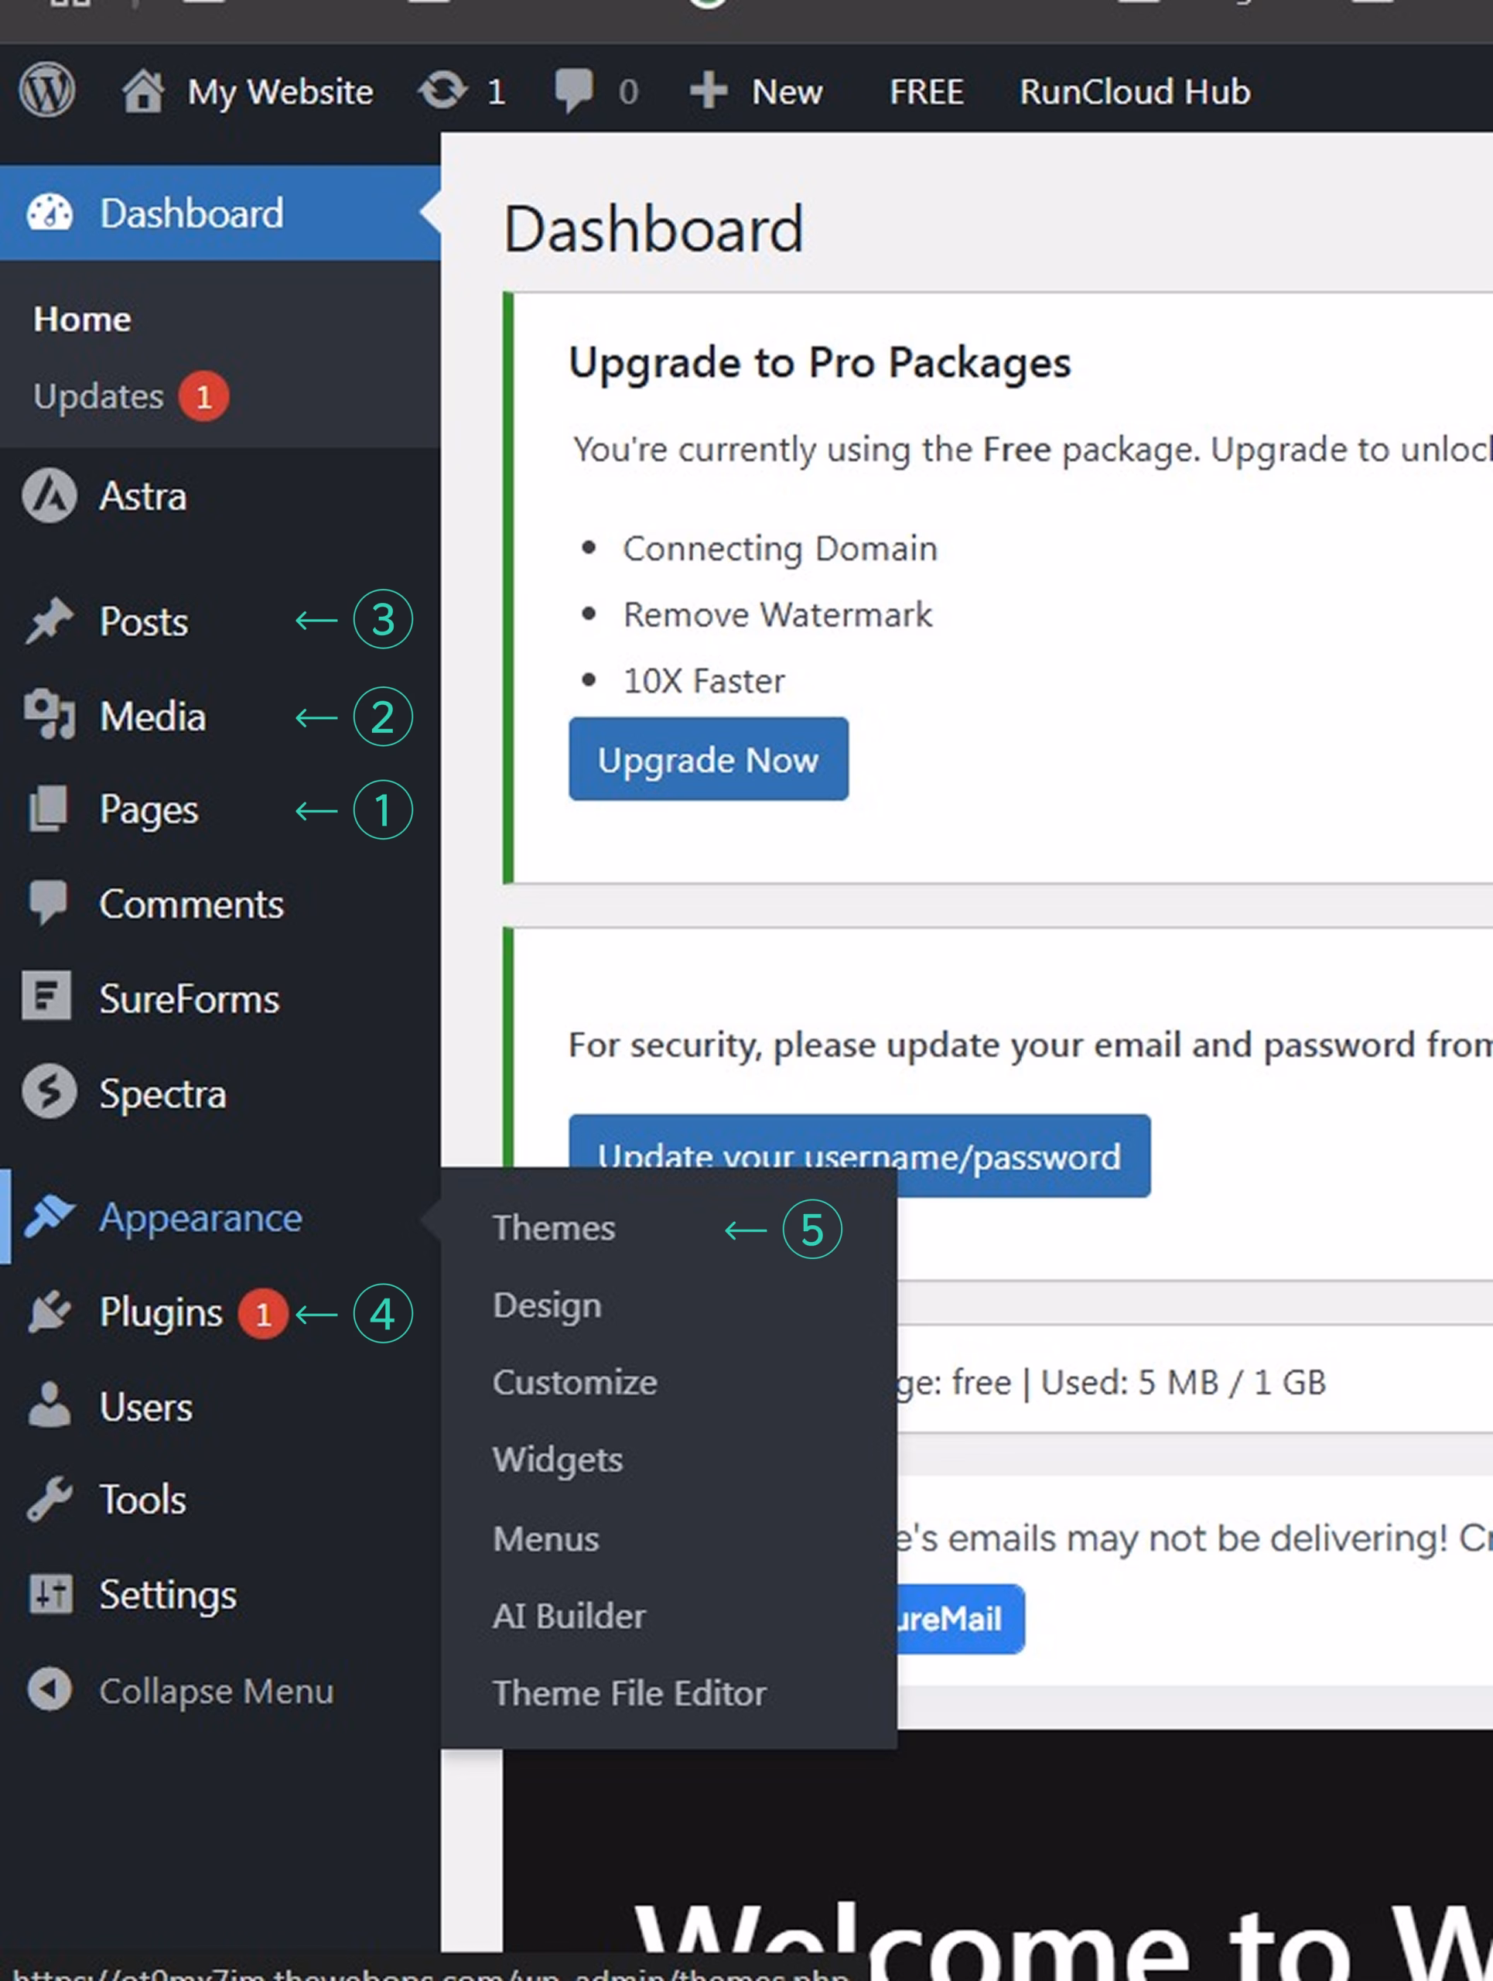The height and width of the screenshot is (1981, 1493).
Task: Click the WordPress logo icon
Action: [46, 91]
